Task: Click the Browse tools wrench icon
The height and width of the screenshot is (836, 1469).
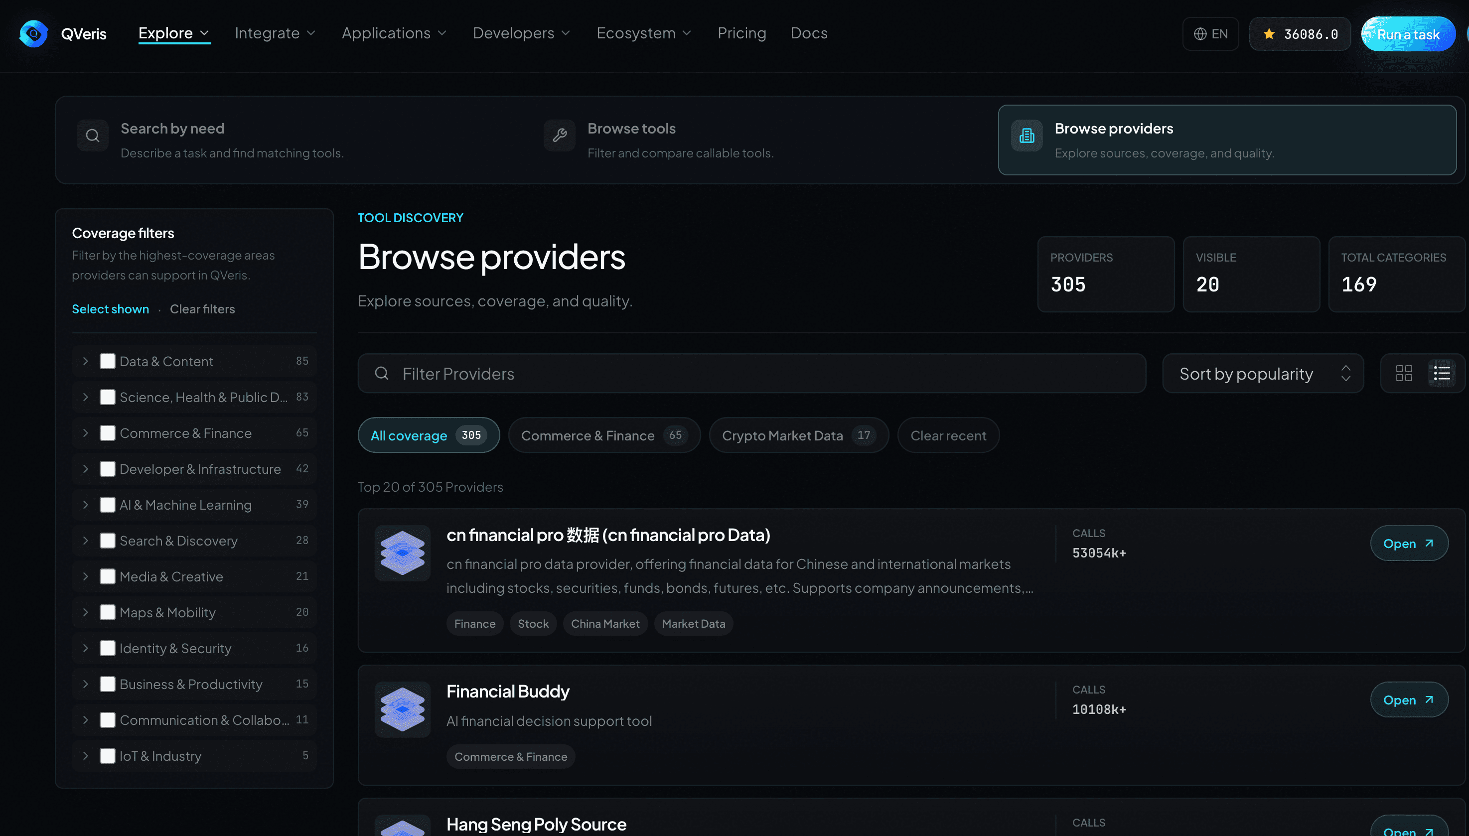Action: [x=559, y=136]
